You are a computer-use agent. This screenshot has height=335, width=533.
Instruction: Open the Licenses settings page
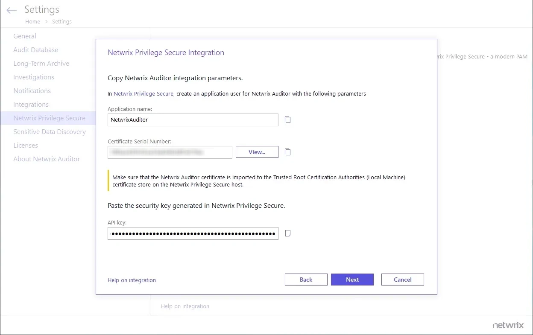(26, 145)
